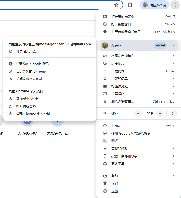Image resolution: width=181 pixels, height=198 pixels.
Task: Click the bookmark star icon in address bar
Action: [116, 5]
